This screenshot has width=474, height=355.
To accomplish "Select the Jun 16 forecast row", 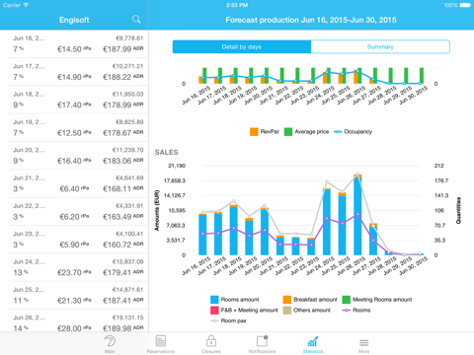I will [x=78, y=44].
